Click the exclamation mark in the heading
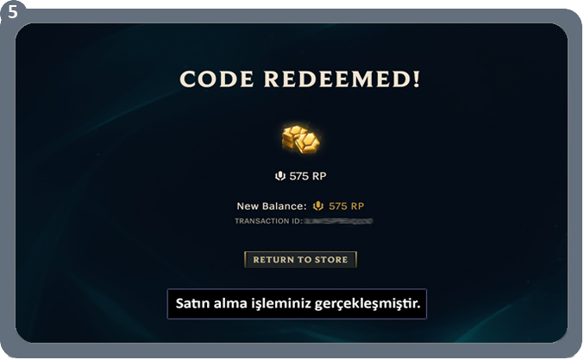 coord(417,79)
